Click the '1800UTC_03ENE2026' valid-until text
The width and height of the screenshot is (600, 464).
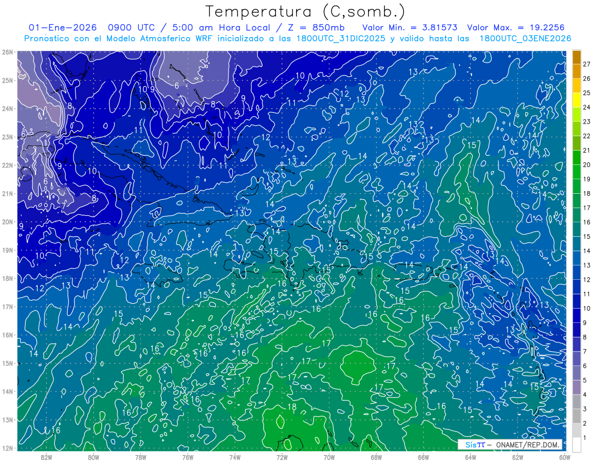pyautogui.click(x=525, y=39)
